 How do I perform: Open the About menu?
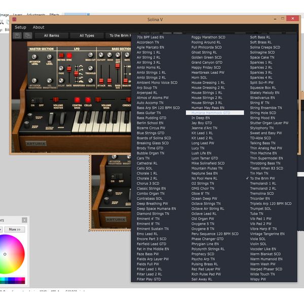click(39, 27)
